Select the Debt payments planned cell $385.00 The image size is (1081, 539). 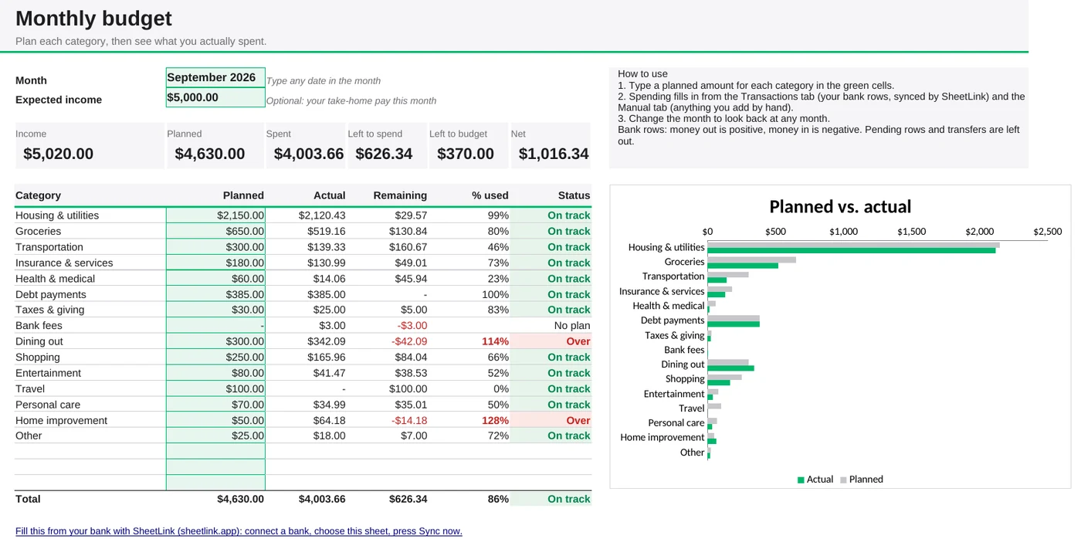(215, 294)
